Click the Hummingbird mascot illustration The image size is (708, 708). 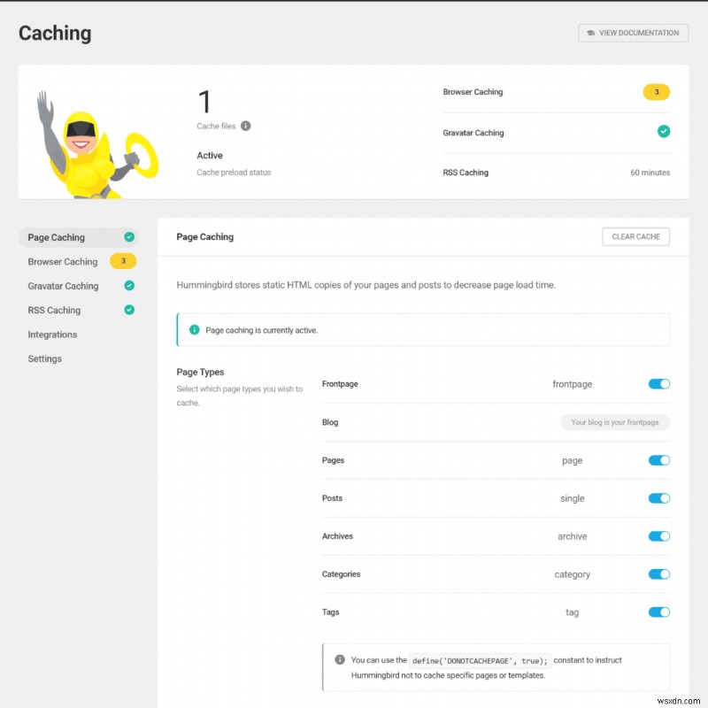97,144
